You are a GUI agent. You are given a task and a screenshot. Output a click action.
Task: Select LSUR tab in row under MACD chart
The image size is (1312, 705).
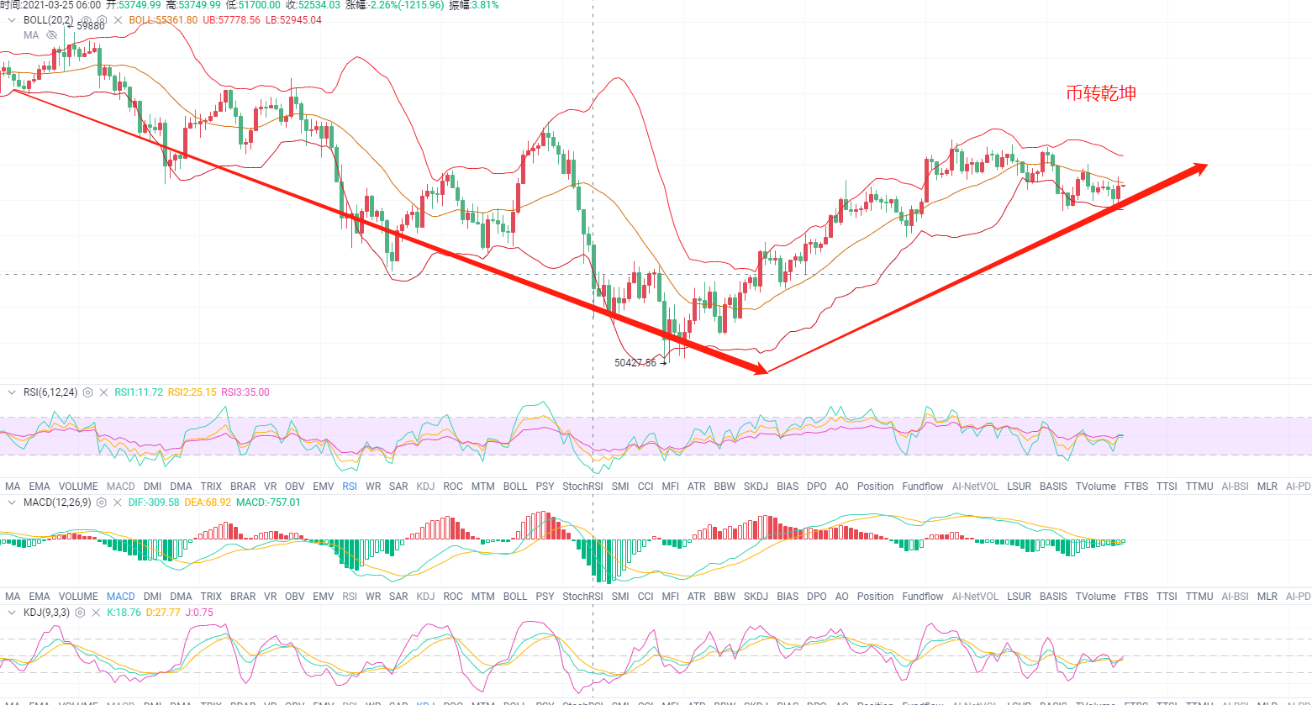[1020, 597]
